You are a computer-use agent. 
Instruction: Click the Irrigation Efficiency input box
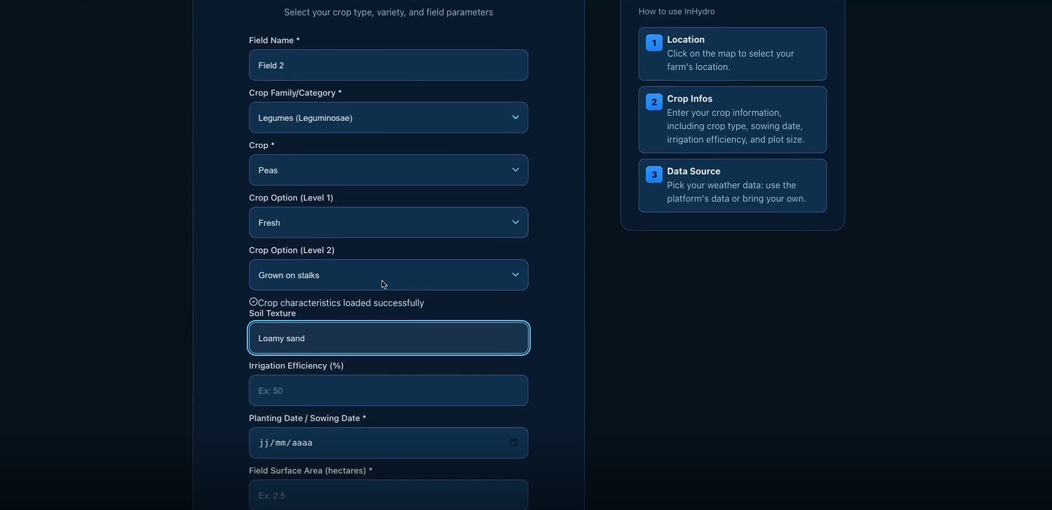coord(388,391)
